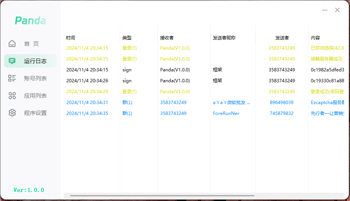Switch to the 账号列表 page
The image size is (350, 201).
[x=35, y=78]
